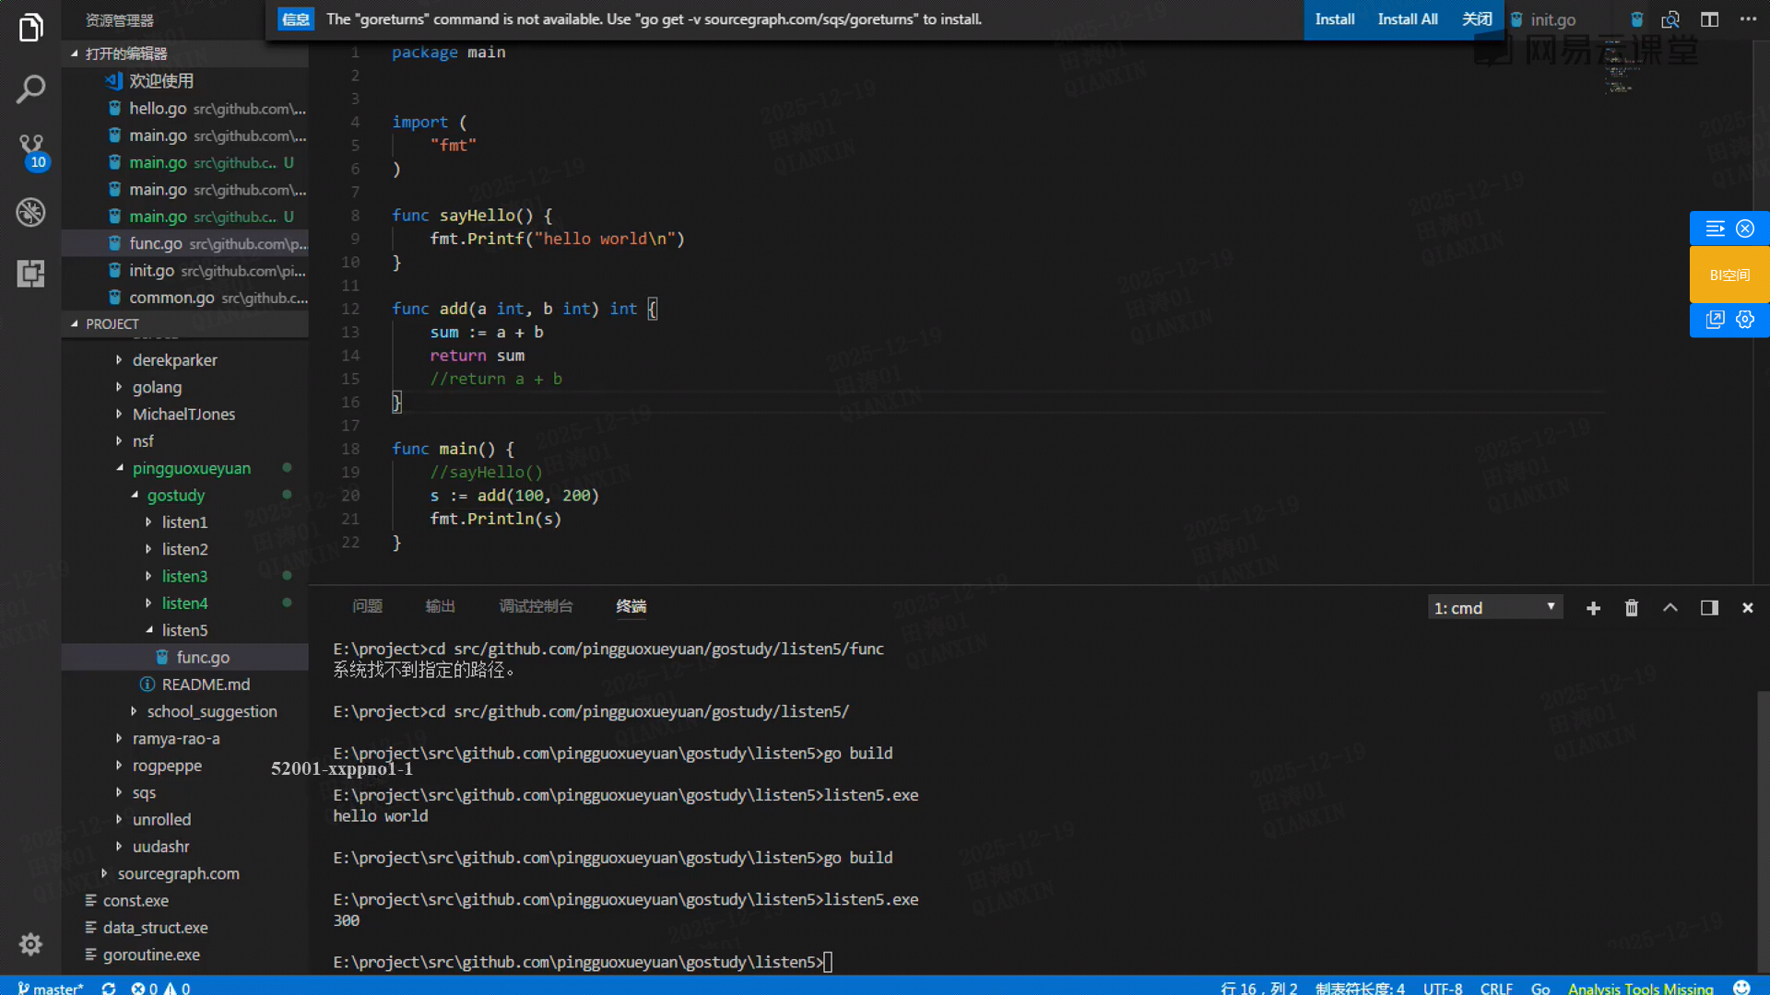Click the Manage gear icon at bottom left
Image resolution: width=1770 pixels, height=995 pixels.
point(30,943)
